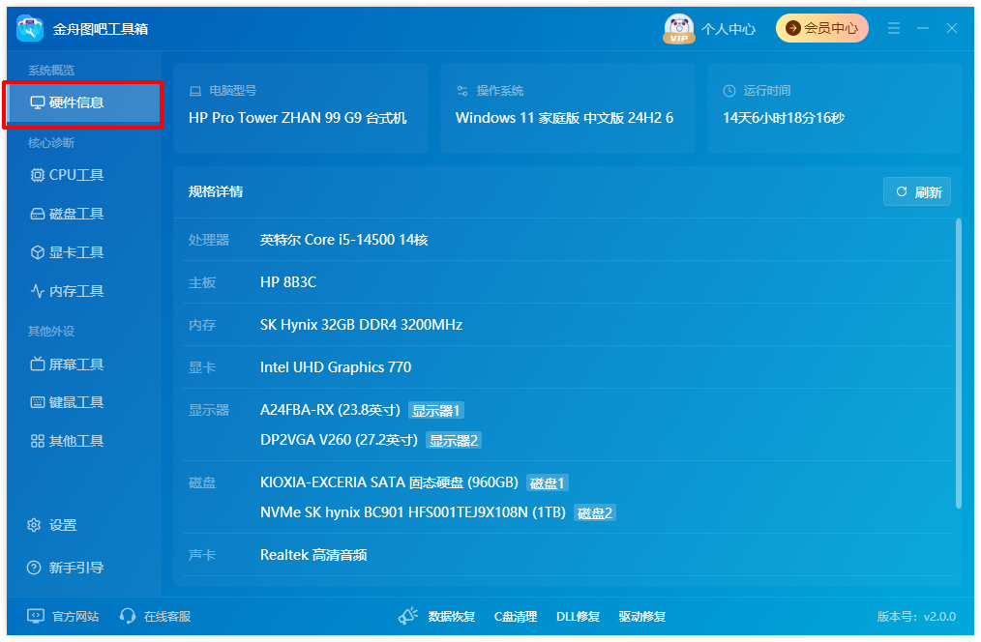Open 驱动修复 tool link
981x642 pixels.
click(x=641, y=616)
